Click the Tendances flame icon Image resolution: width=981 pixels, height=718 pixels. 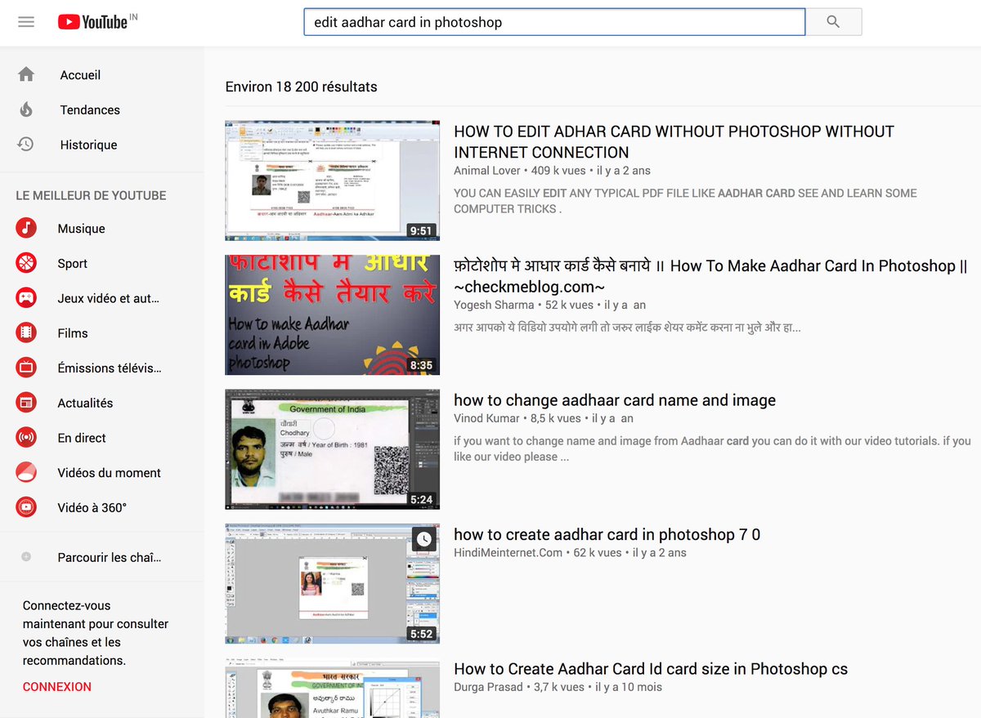click(x=26, y=109)
